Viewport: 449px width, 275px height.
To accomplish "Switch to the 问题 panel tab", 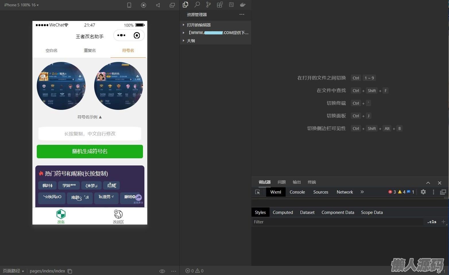I will click(282, 182).
